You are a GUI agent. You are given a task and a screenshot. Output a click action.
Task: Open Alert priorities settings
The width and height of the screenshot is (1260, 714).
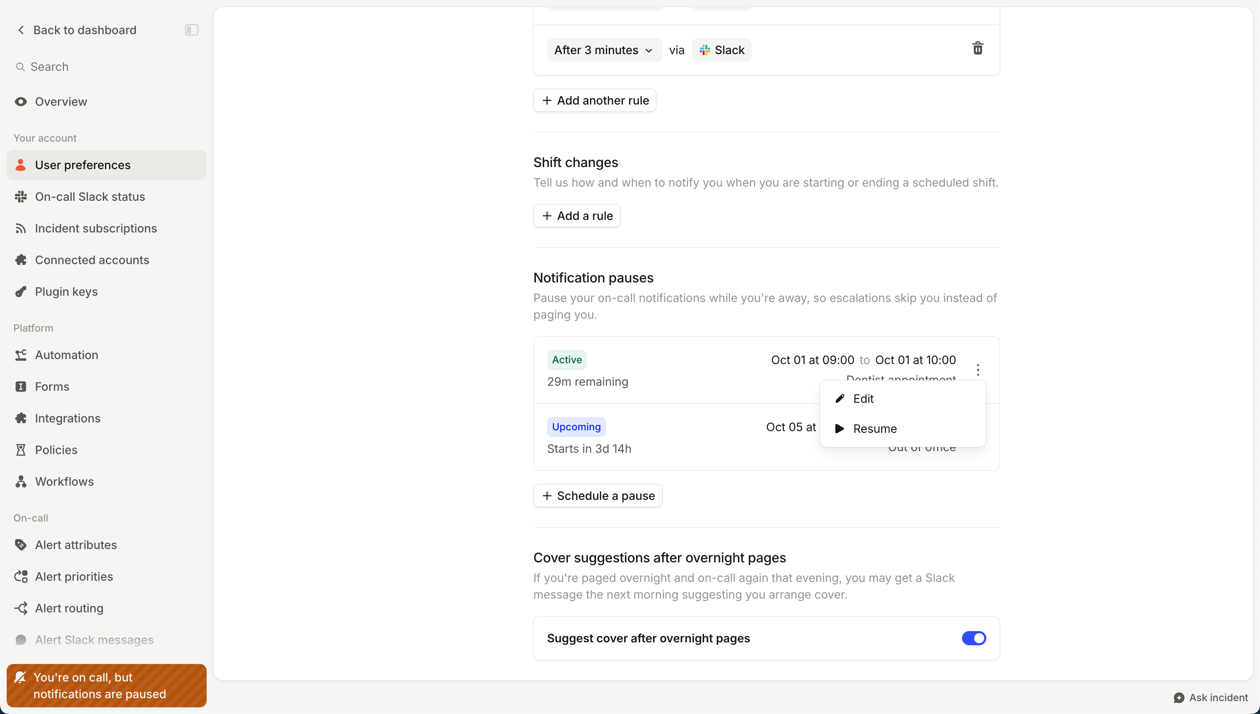(x=106, y=577)
